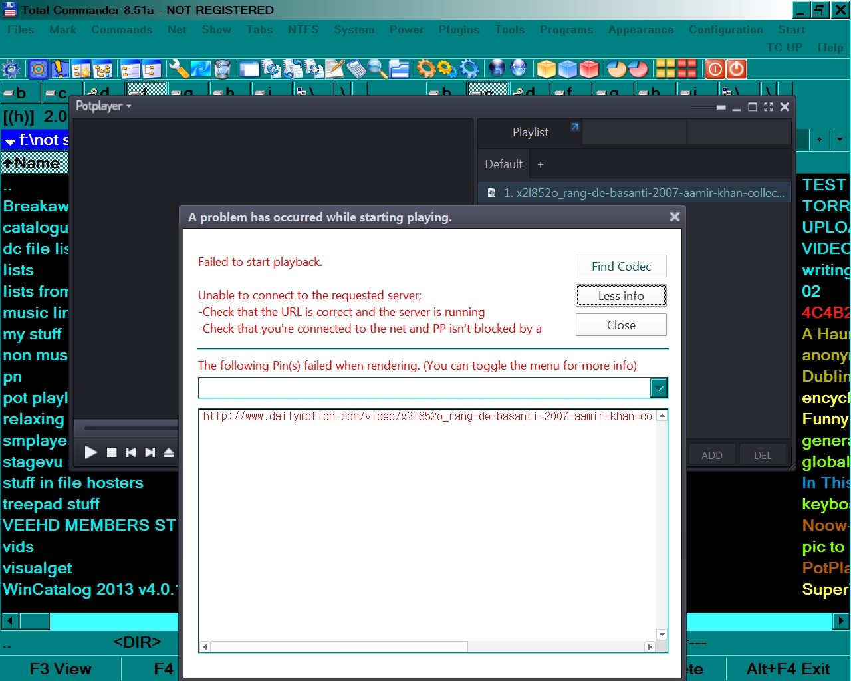This screenshot has height=681, width=851.
Task: Open the Files menu
Action: [x=21, y=30]
